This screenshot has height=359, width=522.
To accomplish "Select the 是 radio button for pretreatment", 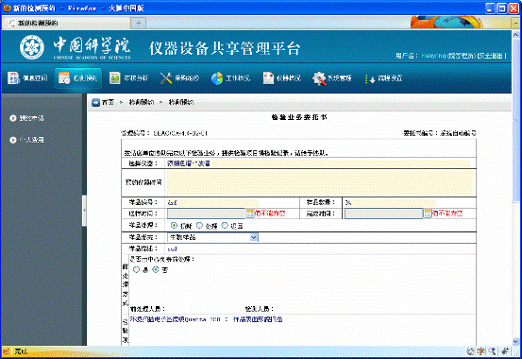I will [136, 269].
